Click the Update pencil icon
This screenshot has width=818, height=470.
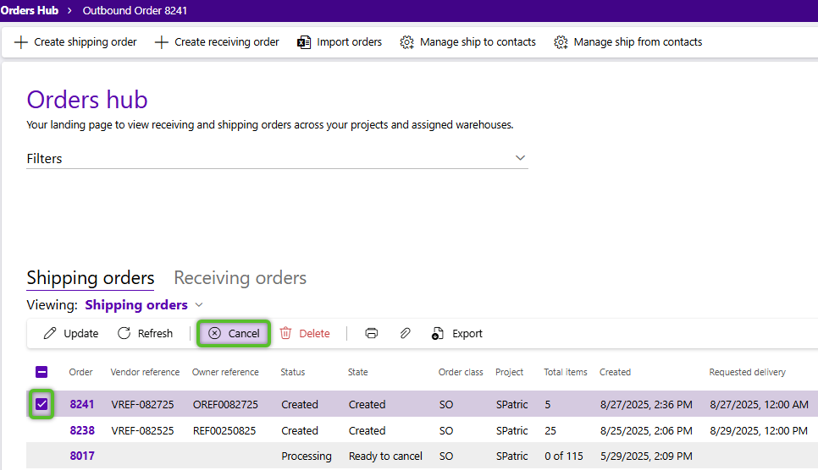pos(51,333)
